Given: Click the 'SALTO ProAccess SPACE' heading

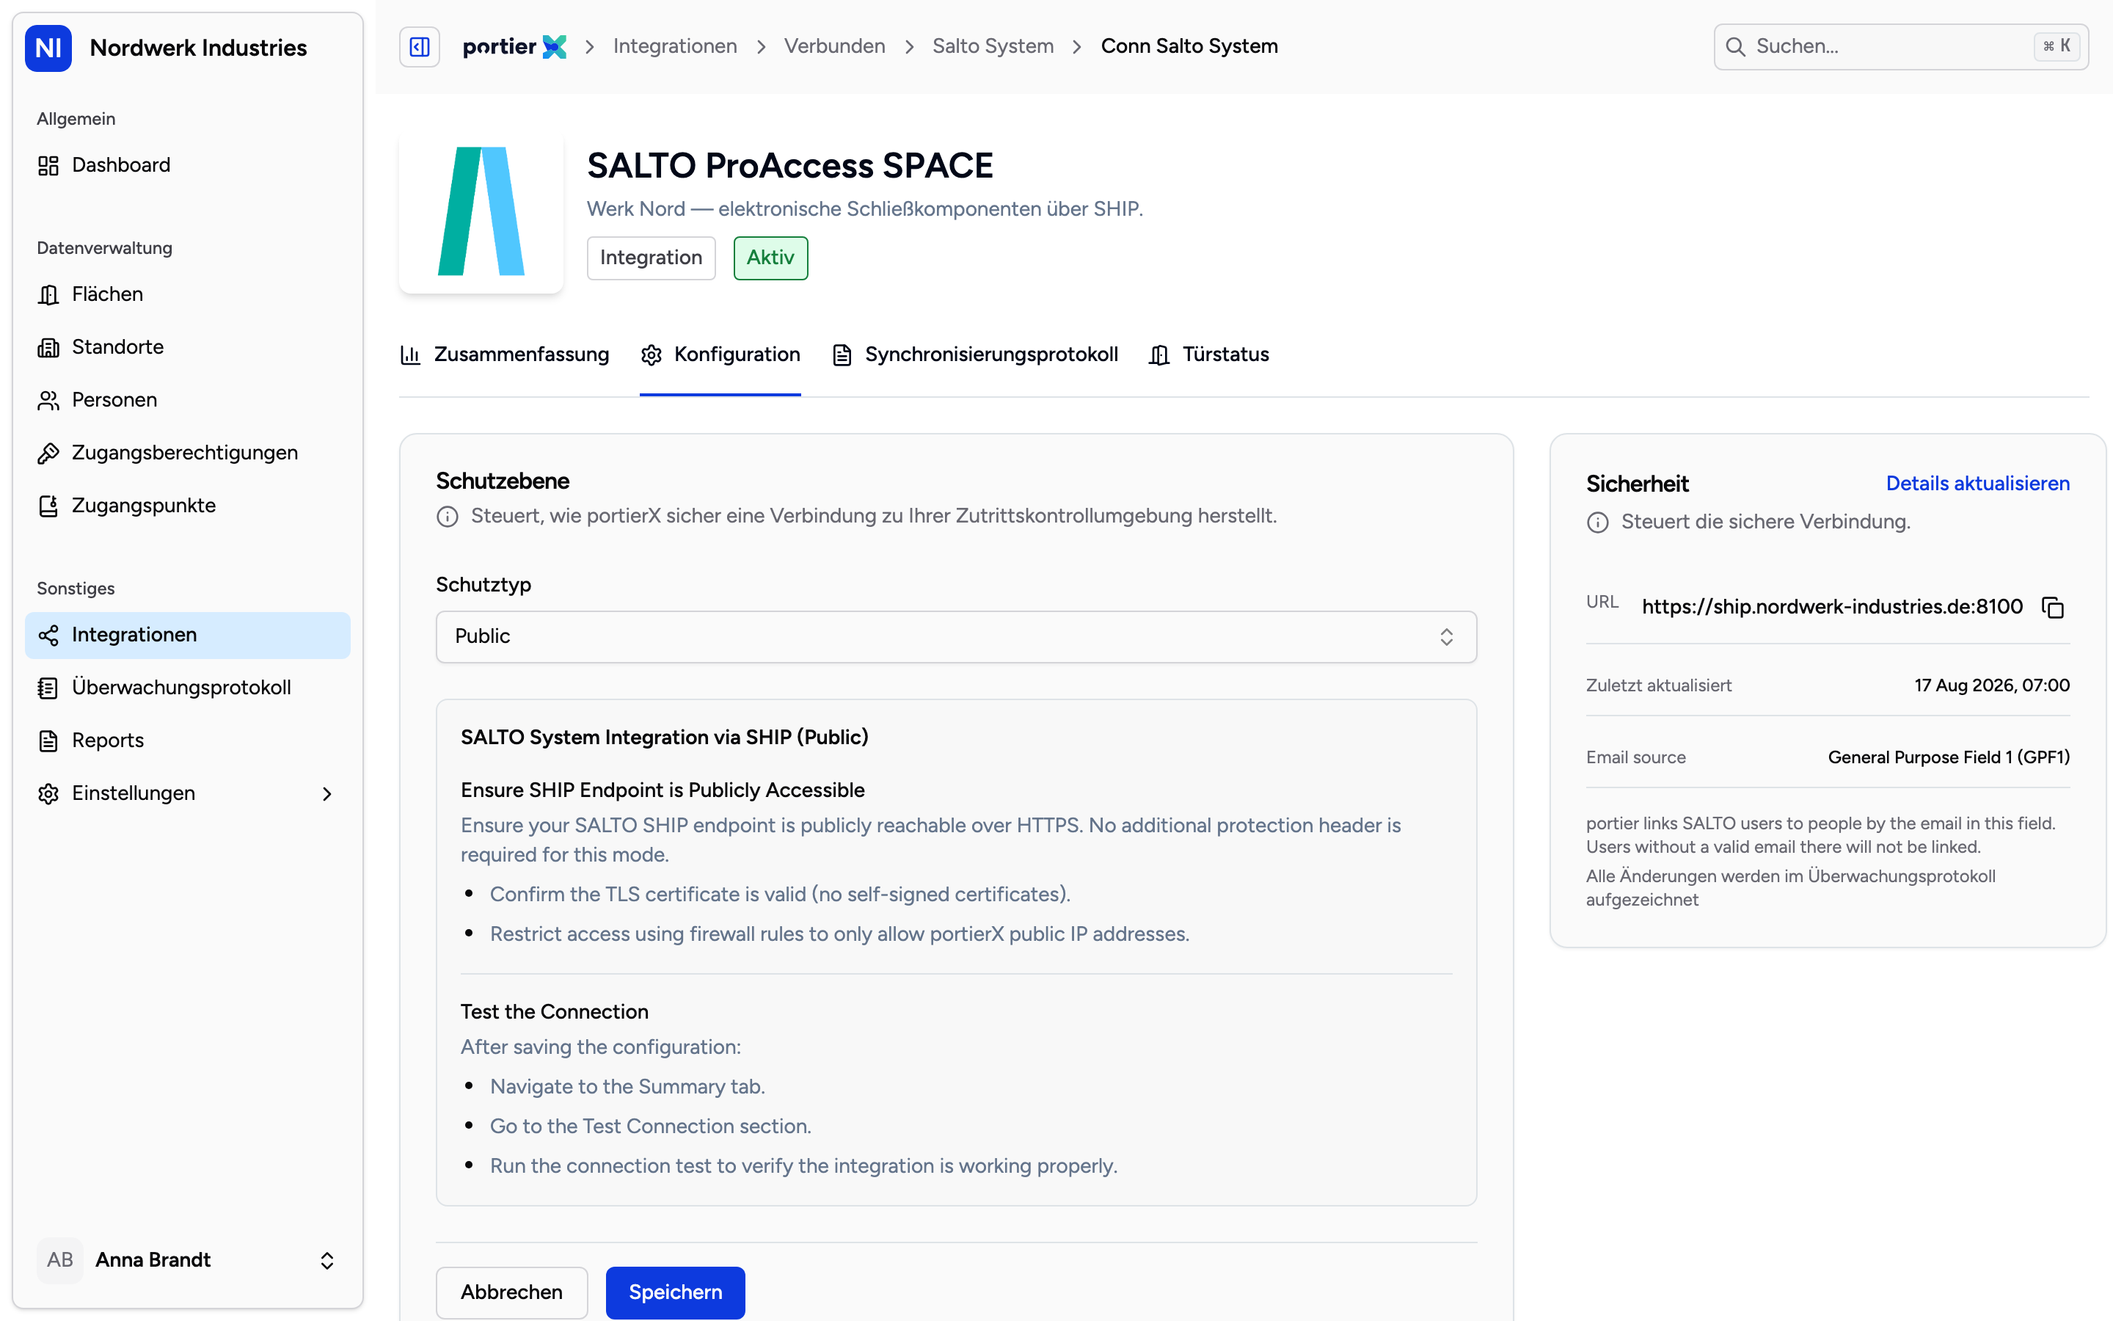Looking at the screenshot, I should click(x=790, y=166).
